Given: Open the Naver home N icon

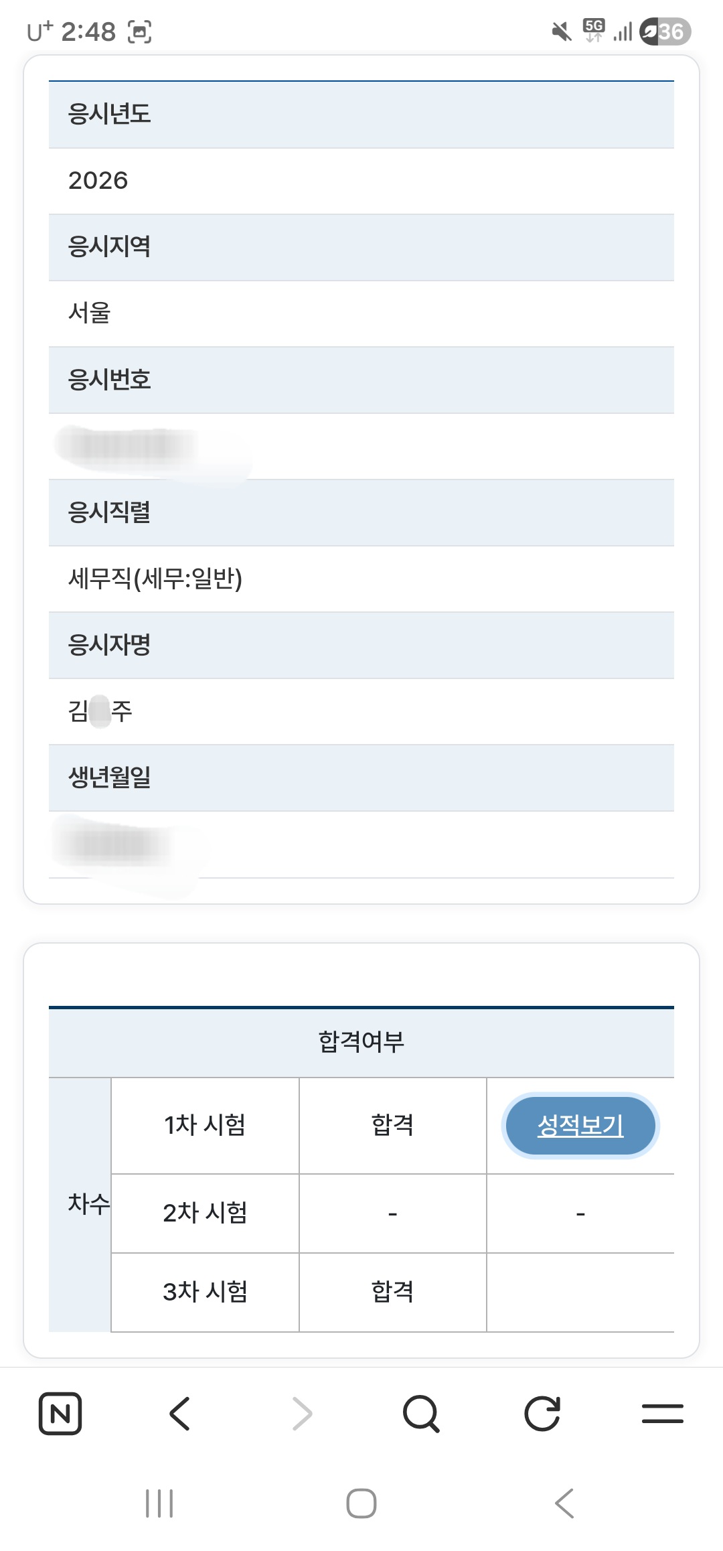Looking at the screenshot, I should [60, 1414].
